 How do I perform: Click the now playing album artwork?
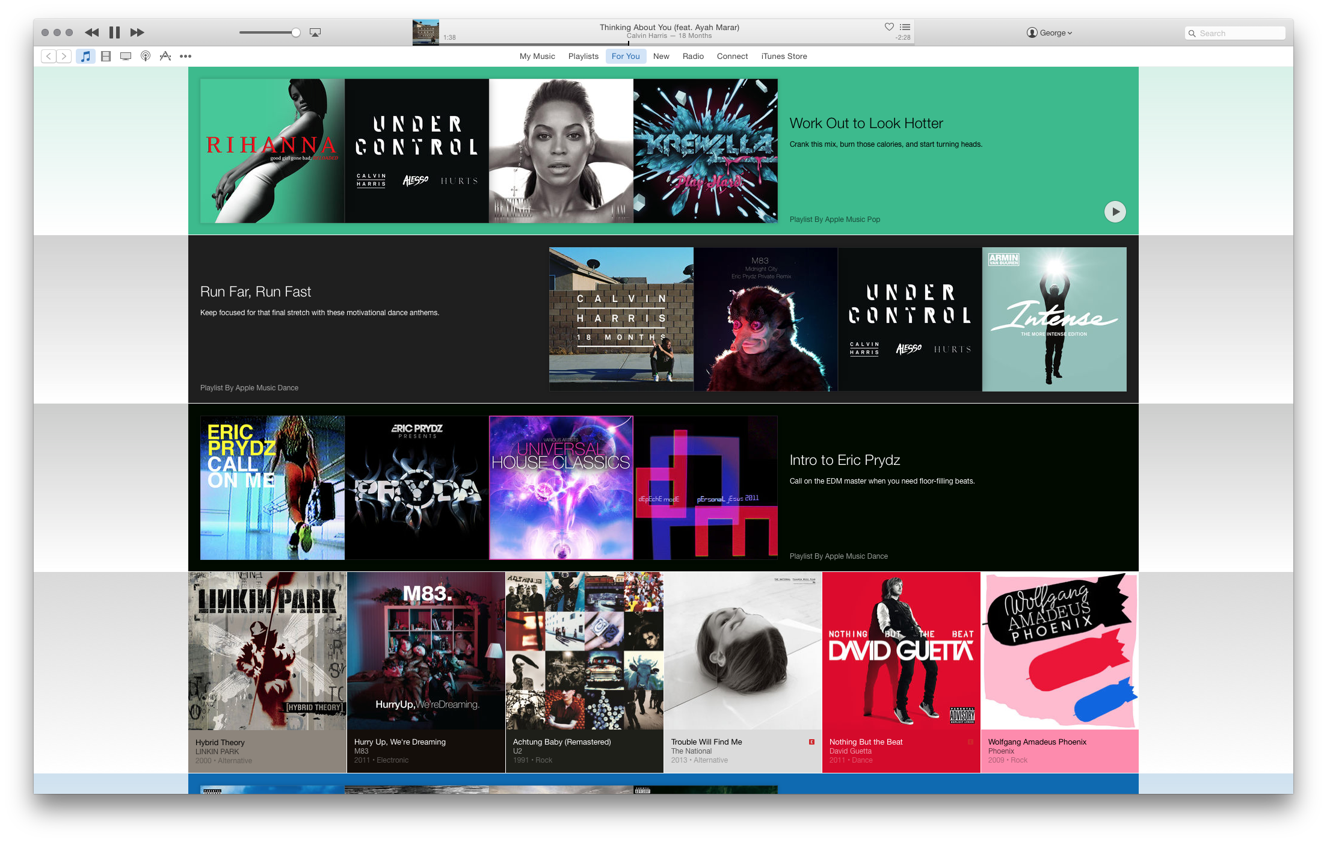[425, 32]
